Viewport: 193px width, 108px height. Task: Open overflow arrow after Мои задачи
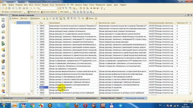tap(70, 12)
